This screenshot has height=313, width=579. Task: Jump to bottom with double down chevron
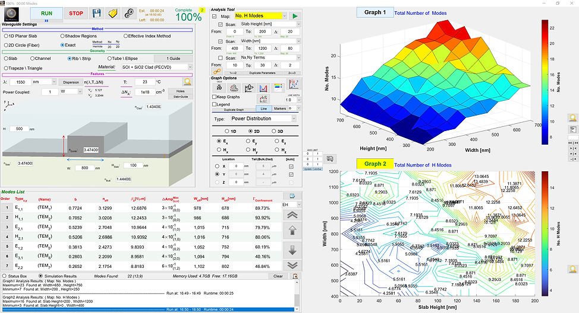[x=292, y=265]
